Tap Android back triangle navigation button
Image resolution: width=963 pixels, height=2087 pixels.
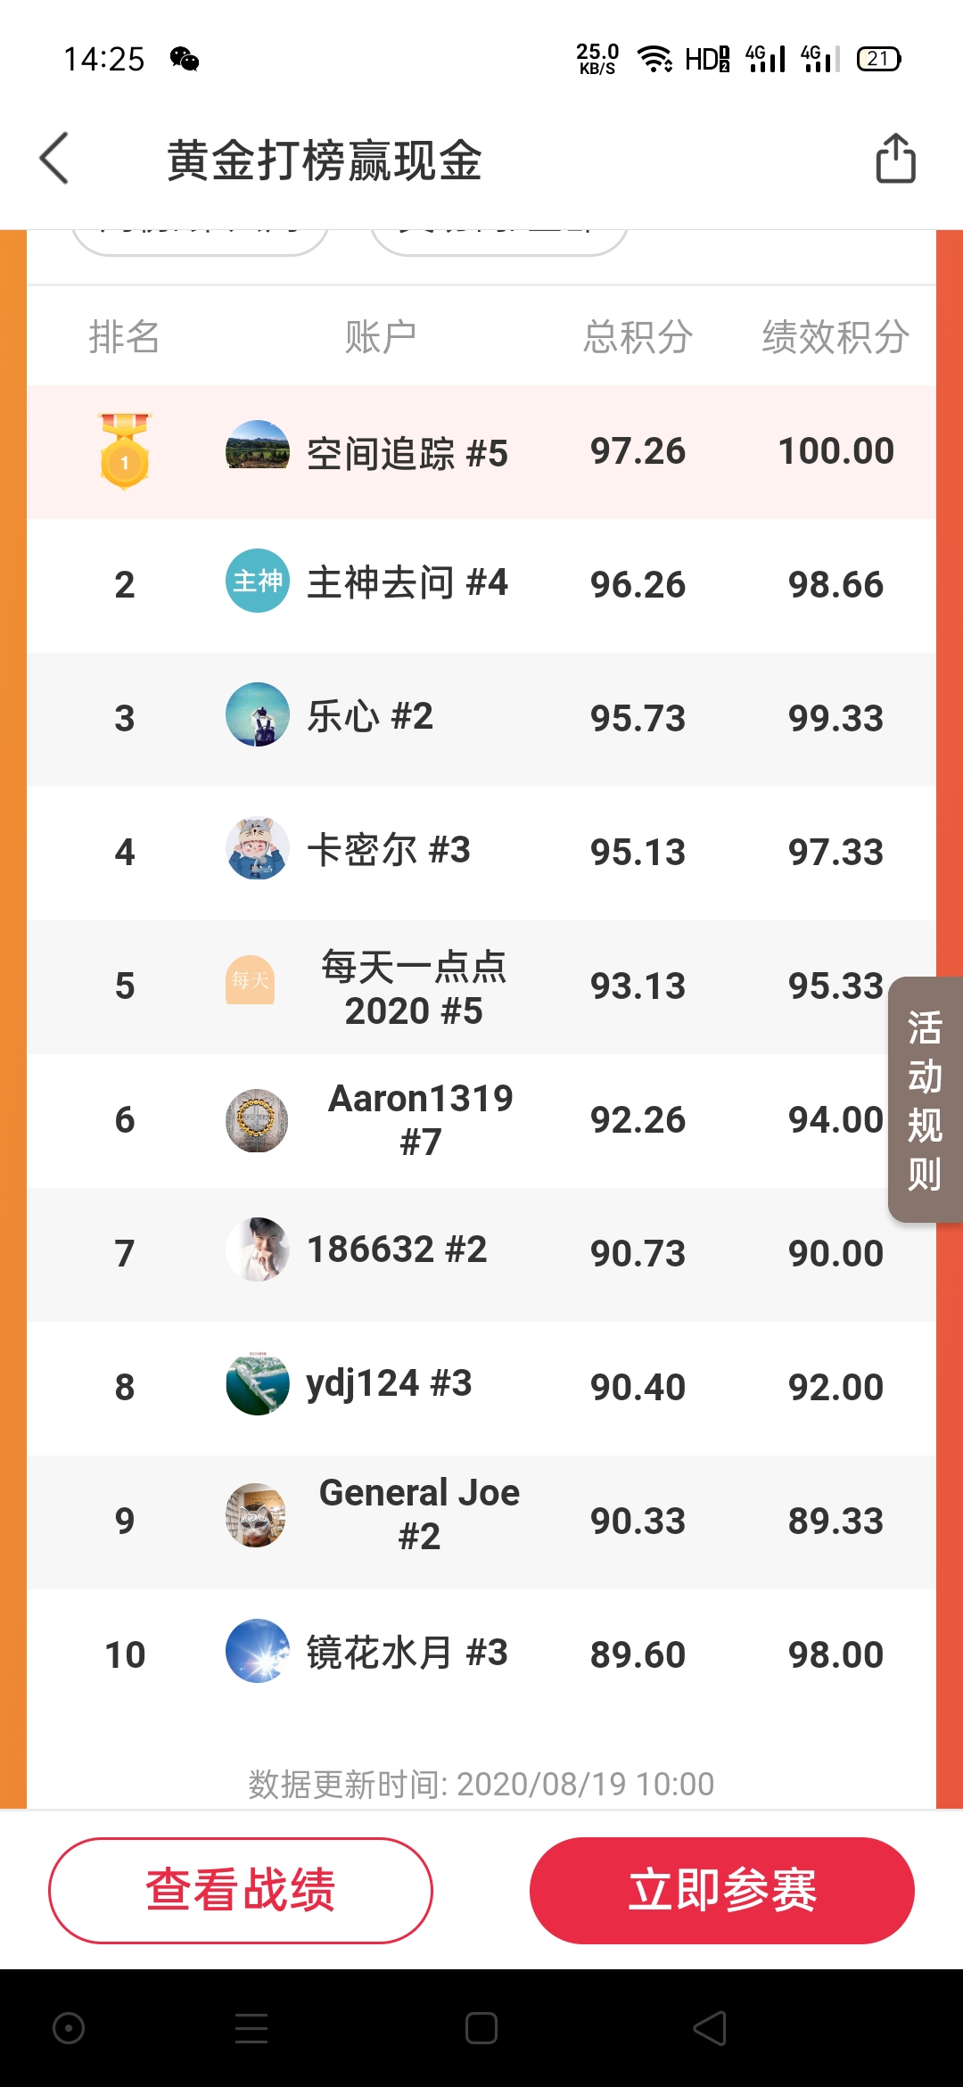pyautogui.click(x=711, y=2028)
